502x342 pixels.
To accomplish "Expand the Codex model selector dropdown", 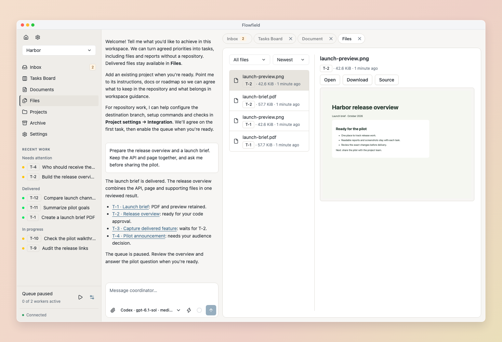I will coord(150,310).
